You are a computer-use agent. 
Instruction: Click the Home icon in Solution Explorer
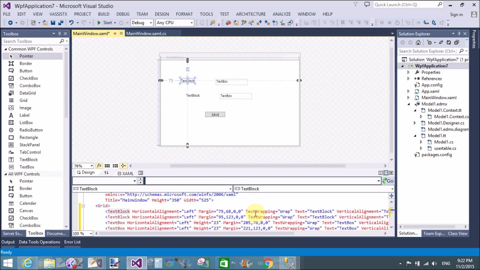click(418, 42)
